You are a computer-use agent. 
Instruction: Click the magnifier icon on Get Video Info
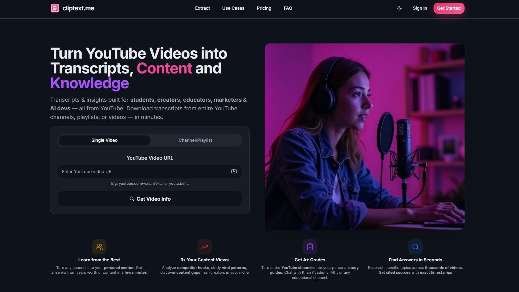[132, 199]
